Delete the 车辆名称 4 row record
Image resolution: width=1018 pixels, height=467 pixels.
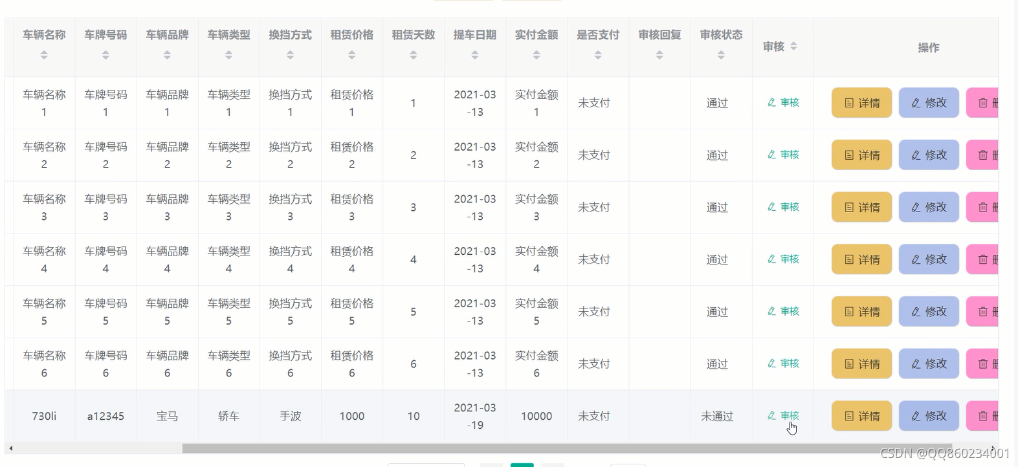(982, 259)
